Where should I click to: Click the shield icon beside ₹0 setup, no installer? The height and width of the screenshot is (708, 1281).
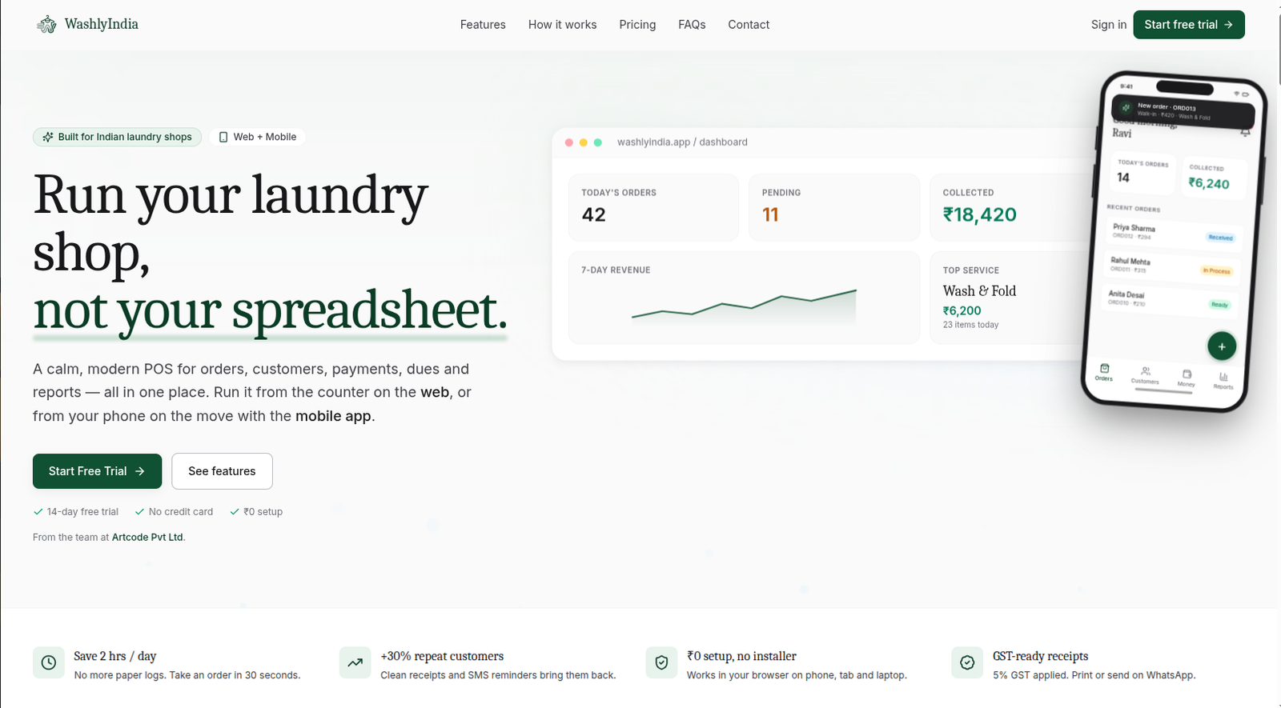tap(661, 662)
